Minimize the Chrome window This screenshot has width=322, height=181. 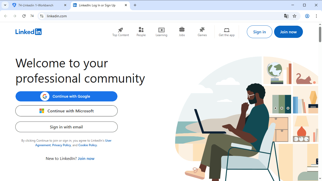click(x=293, y=5)
